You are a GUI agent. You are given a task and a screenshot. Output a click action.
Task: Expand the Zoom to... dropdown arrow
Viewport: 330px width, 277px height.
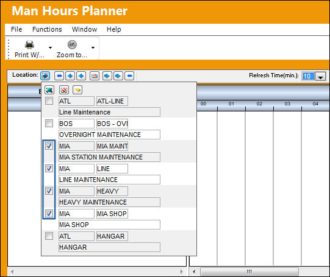tap(93, 47)
